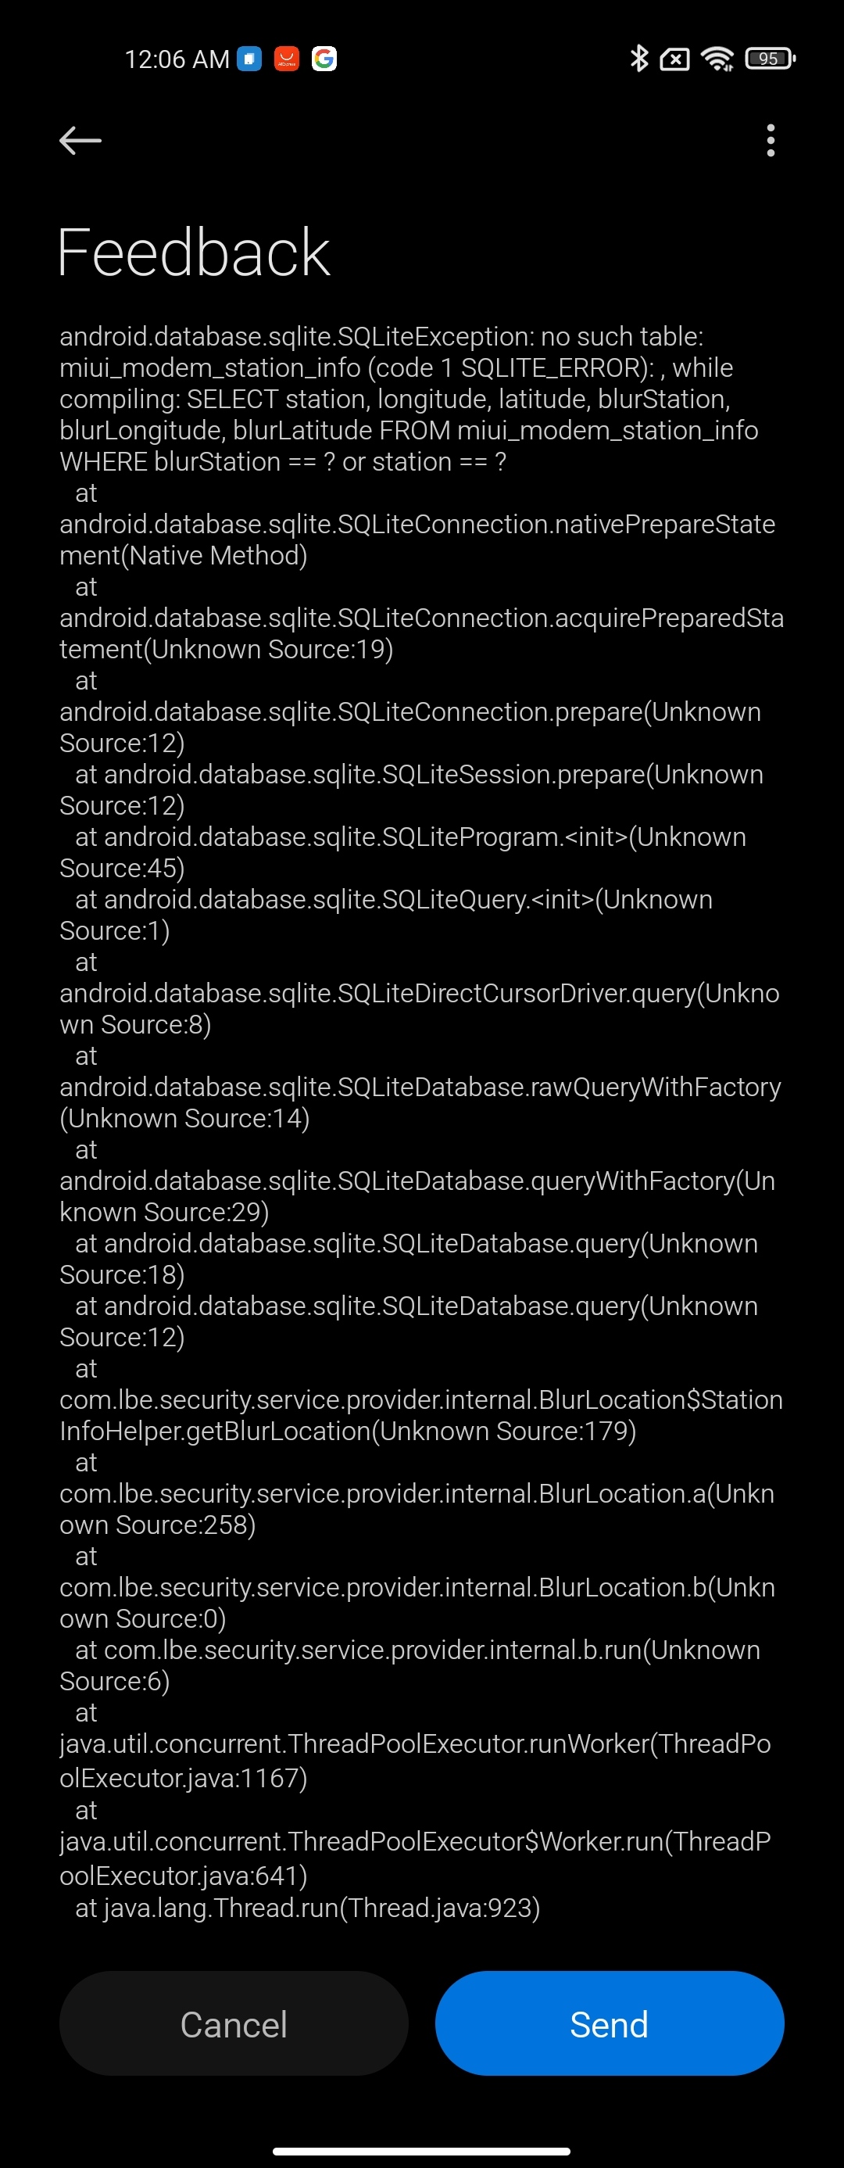Tap the Bluetooth status icon
The height and width of the screenshot is (2168, 844).
pyautogui.click(x=638, y=59)
